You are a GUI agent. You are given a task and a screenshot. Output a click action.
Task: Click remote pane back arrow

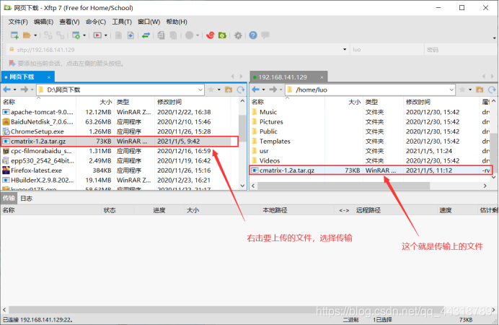(x=255, y=90)
